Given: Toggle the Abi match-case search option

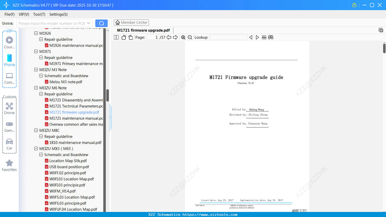Looking at the screenshot, I should point(264,37).
